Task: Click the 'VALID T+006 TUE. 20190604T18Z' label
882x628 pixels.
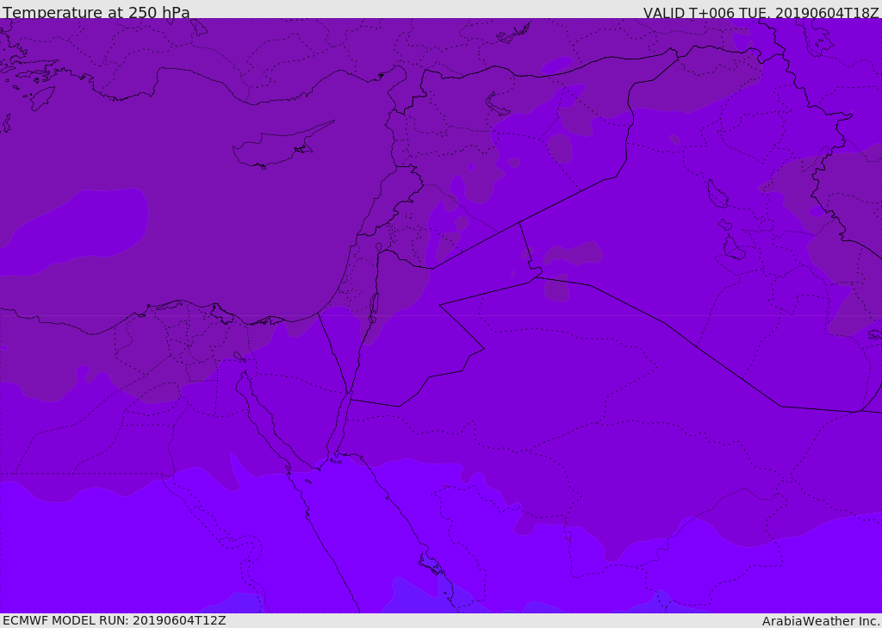Action: 761,12
